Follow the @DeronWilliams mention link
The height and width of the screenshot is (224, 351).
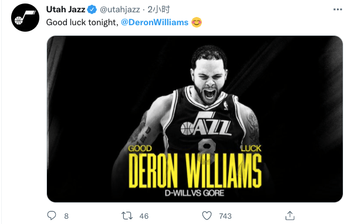[x=155, y=22]
